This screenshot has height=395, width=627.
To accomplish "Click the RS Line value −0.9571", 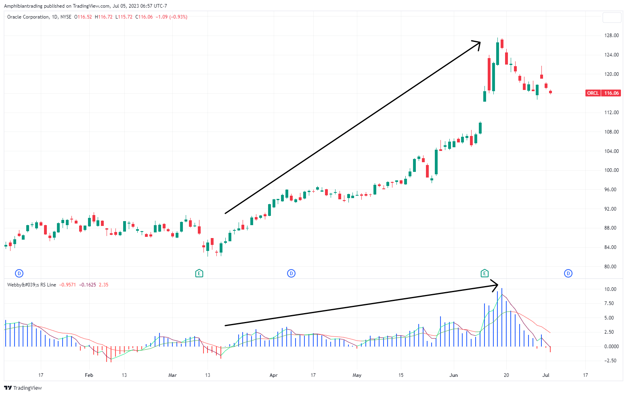I will point(67,285).
